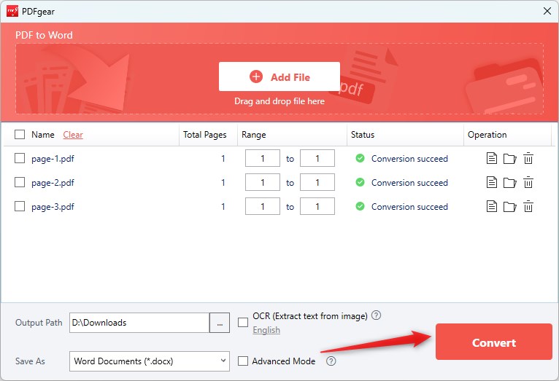Viewport: 559px width, 381px height.
Task: Edit range end field for page-3.pdf
Action: pyautogui.click(x=317, y=206)
